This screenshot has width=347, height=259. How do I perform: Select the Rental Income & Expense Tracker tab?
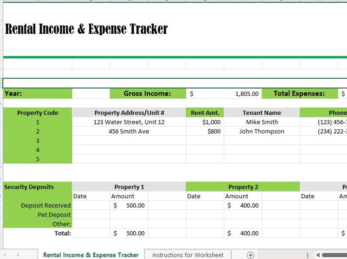91,255
